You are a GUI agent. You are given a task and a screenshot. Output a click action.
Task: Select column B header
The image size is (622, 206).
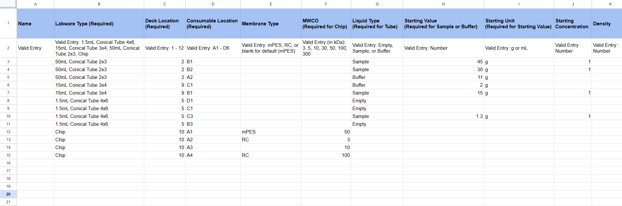point(99,4)
